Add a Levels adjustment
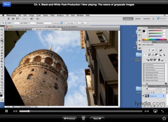Viewport: 168px width, 122px height. (153, 50)
